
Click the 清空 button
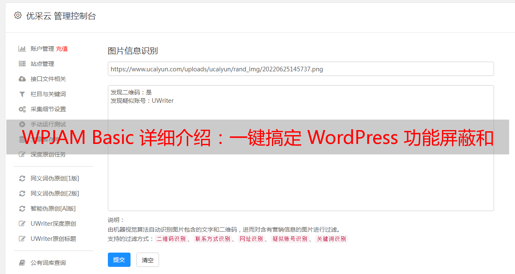(x=148, y=260)
